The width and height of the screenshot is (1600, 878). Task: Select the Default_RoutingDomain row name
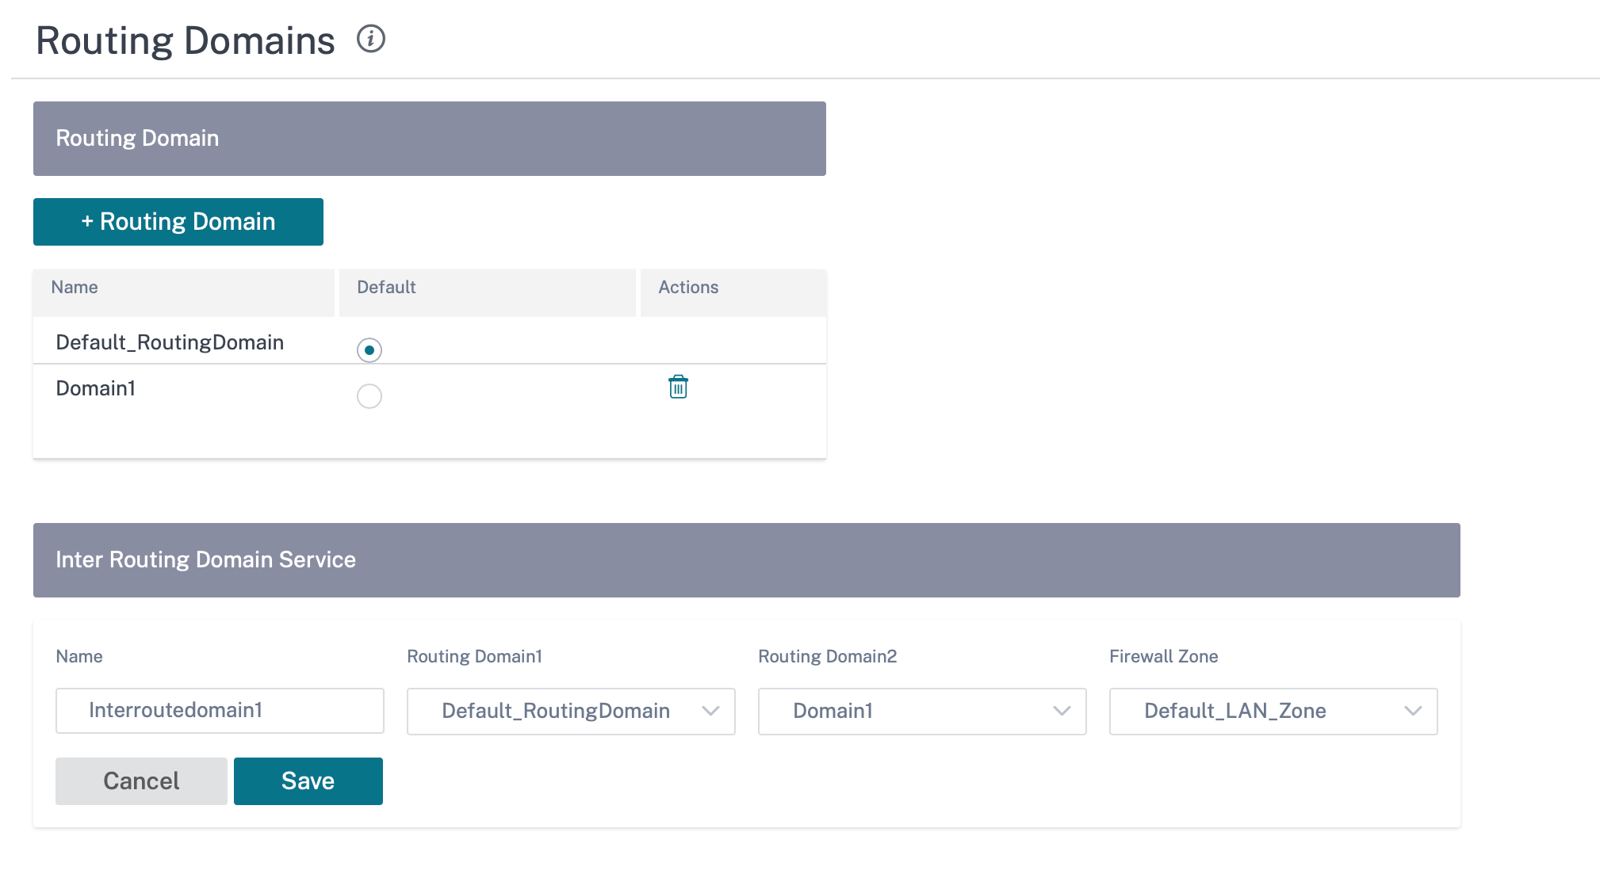[x=170, y=342]
